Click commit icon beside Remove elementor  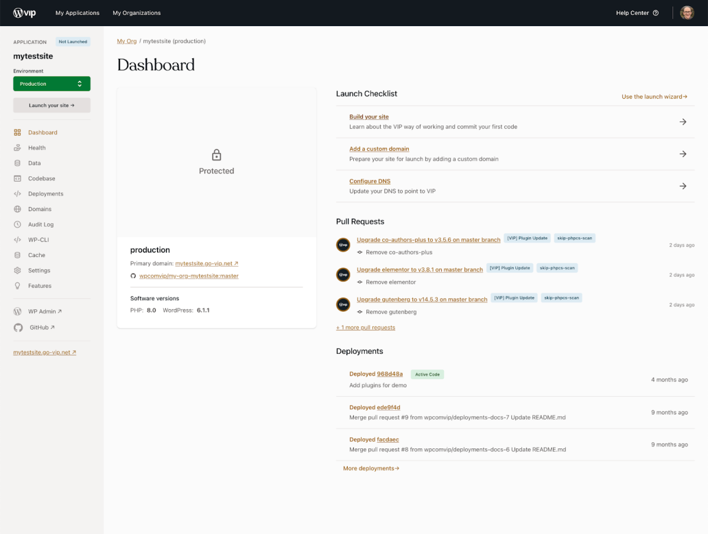click(360, 282)
